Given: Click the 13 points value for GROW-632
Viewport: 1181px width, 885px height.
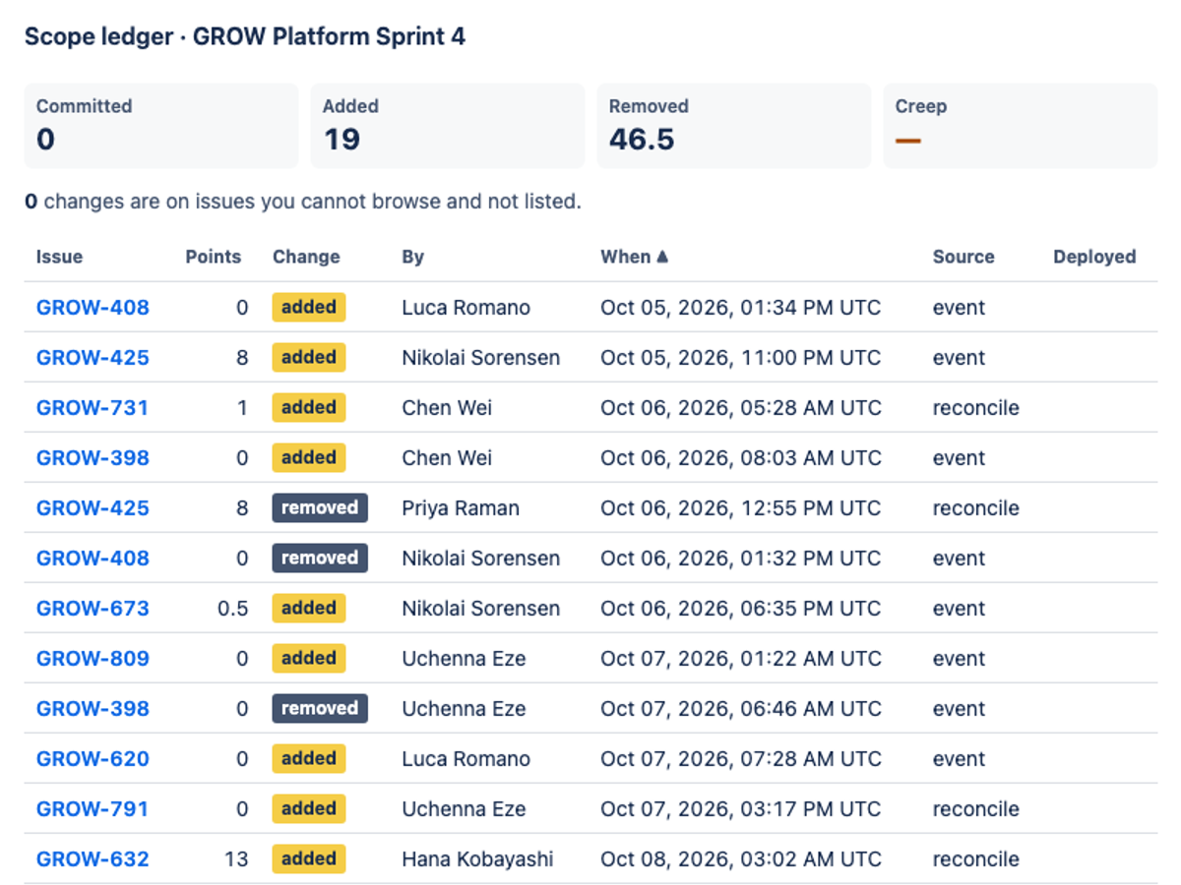Looking at the screenshot, I should (x=236, y=858).
